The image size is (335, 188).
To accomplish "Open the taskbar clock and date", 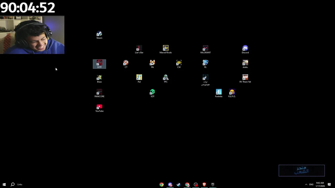I will click(x=320, y=184).
